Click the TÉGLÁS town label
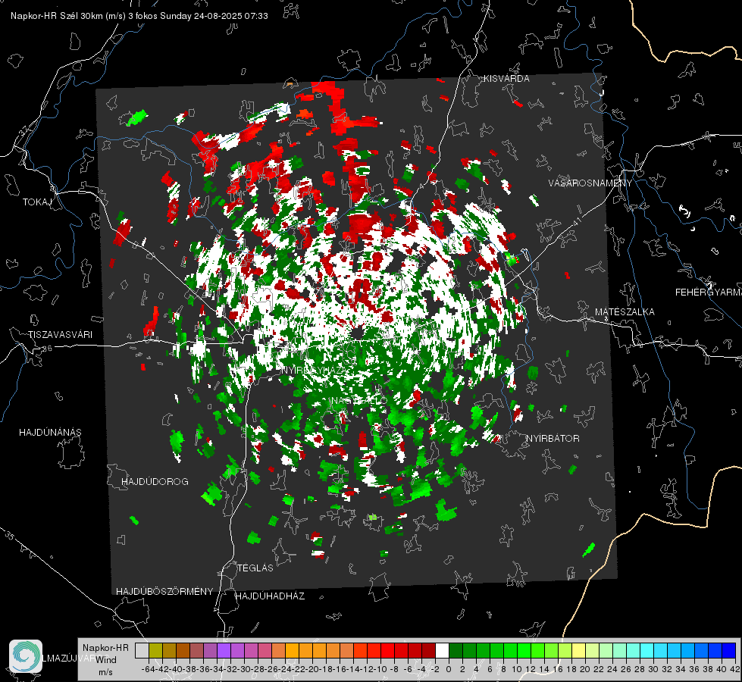742x682 pixels. pyautogui.click(x=255, y=568)
